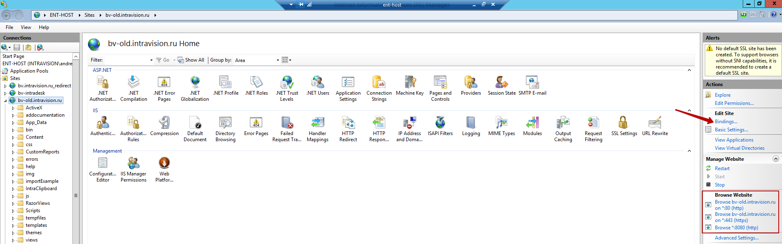The image size is (782, 244).
Task: Open Output Caching feature
Action: pos(563,129)
